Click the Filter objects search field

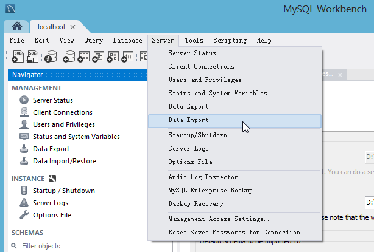tap(96, 246)
